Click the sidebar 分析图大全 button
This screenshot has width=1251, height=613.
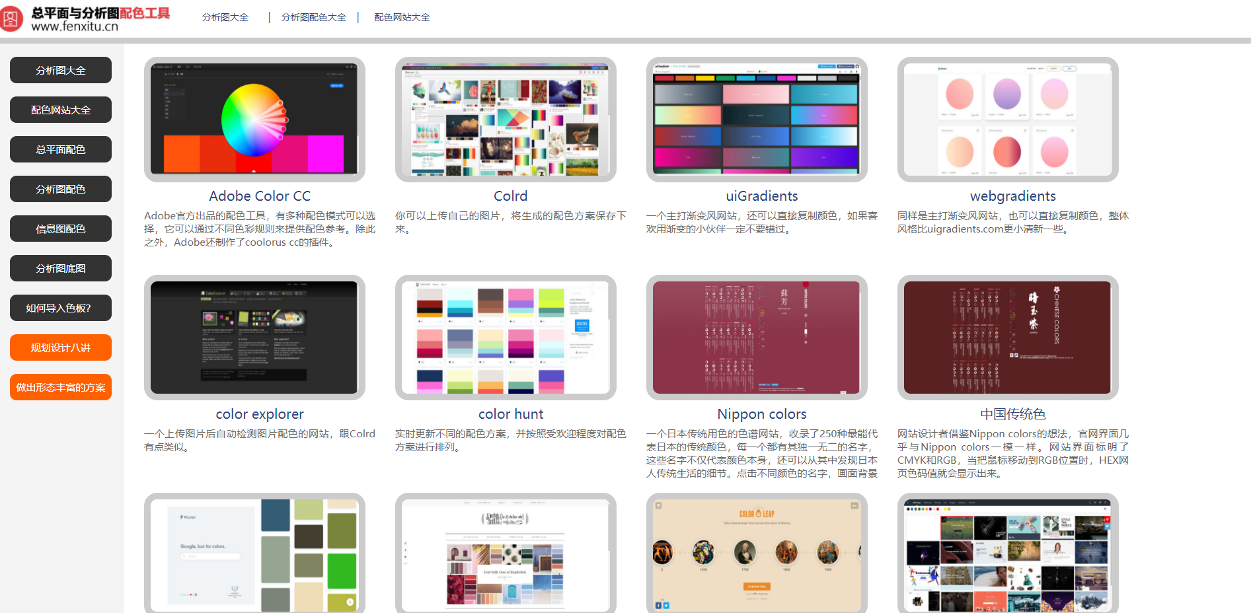[61, 70]
